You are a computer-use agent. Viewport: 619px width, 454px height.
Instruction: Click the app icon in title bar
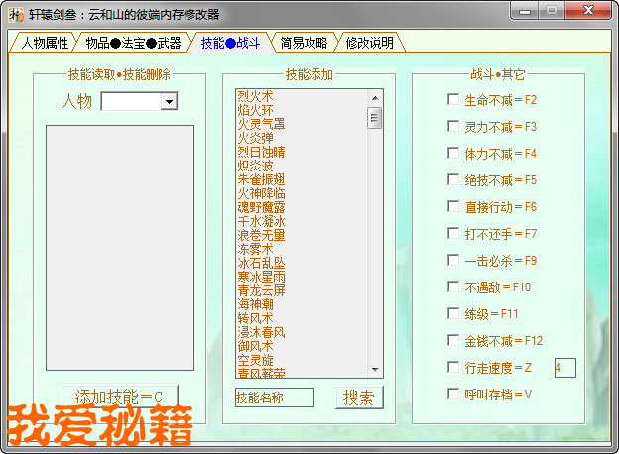[16, 14]
